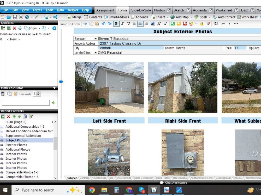Click the red comment bubble icon
The width and height of the screenshot is (261, 195).
pyautogui.click(x=185, y=24)
